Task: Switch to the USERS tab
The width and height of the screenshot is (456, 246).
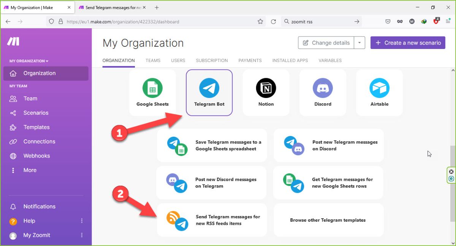Action: [178, 60]
